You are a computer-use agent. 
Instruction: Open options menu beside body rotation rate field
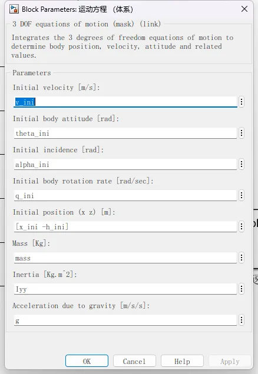242,195
